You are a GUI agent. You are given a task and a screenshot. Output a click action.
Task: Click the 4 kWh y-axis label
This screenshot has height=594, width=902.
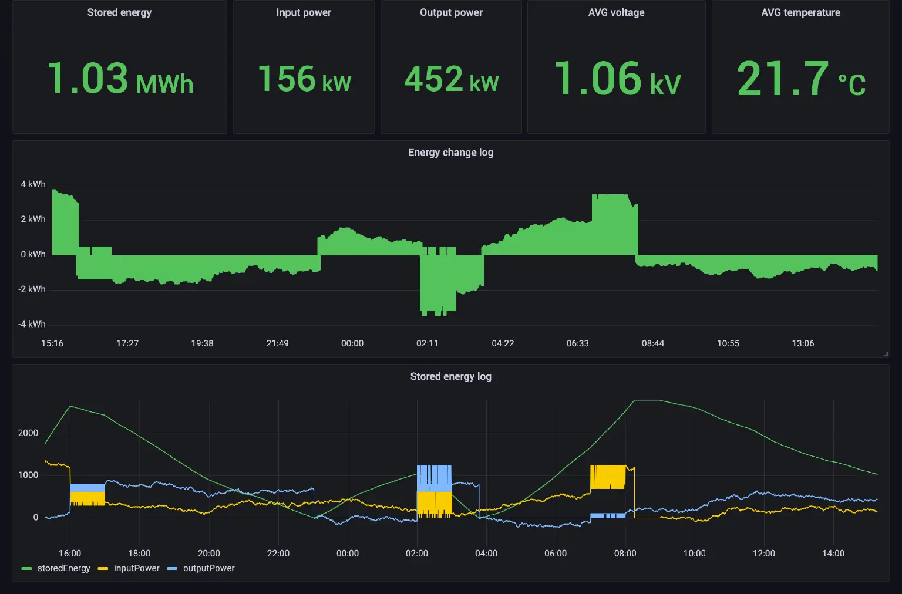click(33, 184)
